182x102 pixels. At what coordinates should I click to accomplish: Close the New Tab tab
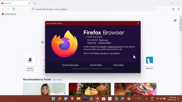(x=29, y=3)
